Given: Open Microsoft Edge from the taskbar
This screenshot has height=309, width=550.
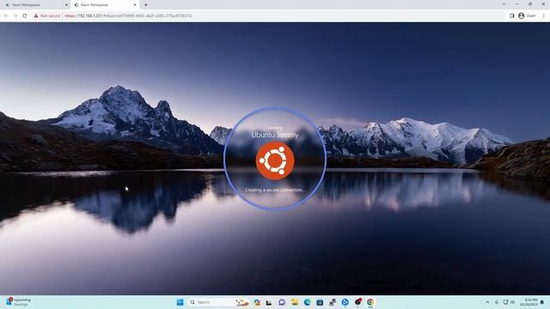Looking at the screenshot, I should [307, 302].
